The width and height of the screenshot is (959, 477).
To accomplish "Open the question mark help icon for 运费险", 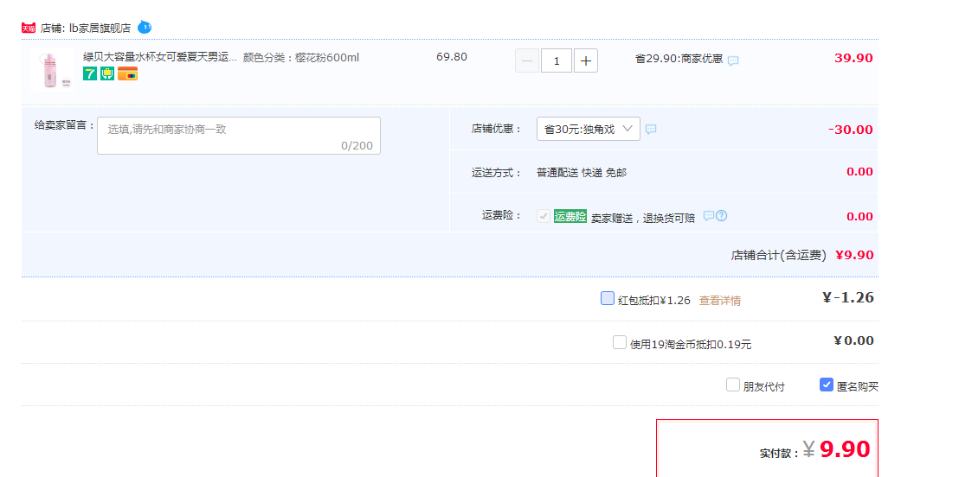I will tap(722, 215).
